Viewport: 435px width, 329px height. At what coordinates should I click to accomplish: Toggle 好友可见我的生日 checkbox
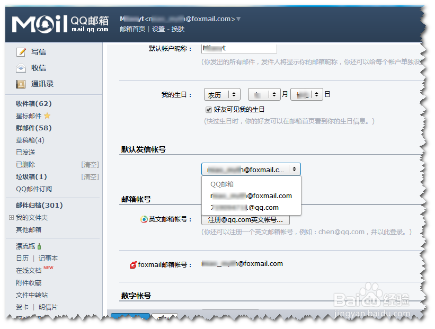209,110
